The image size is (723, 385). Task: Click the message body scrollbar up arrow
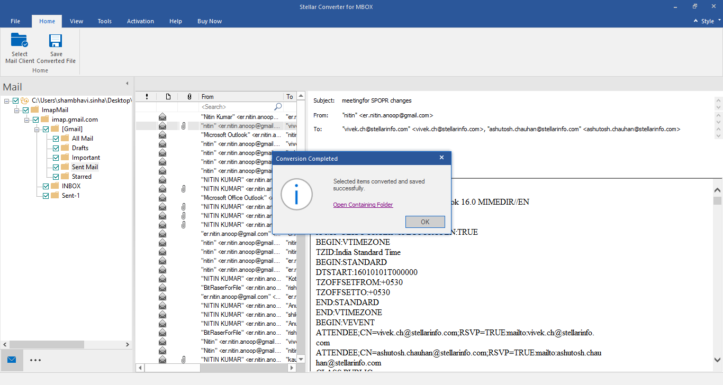coord(717,190)
